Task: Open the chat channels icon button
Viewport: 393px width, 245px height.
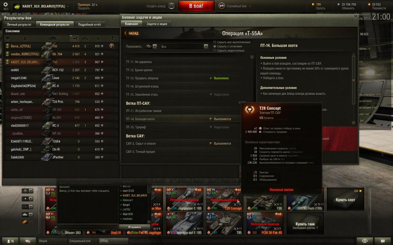Action: (x=28, y=241)
